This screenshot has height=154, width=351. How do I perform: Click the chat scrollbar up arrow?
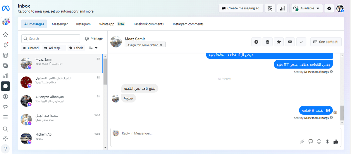click(x=342, y=56)
